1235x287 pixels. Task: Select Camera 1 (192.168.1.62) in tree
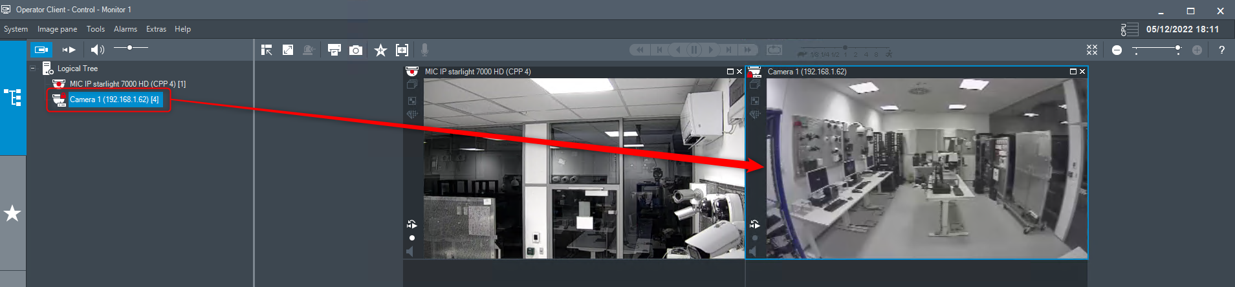pyautogui.click(x=114, y=100)
